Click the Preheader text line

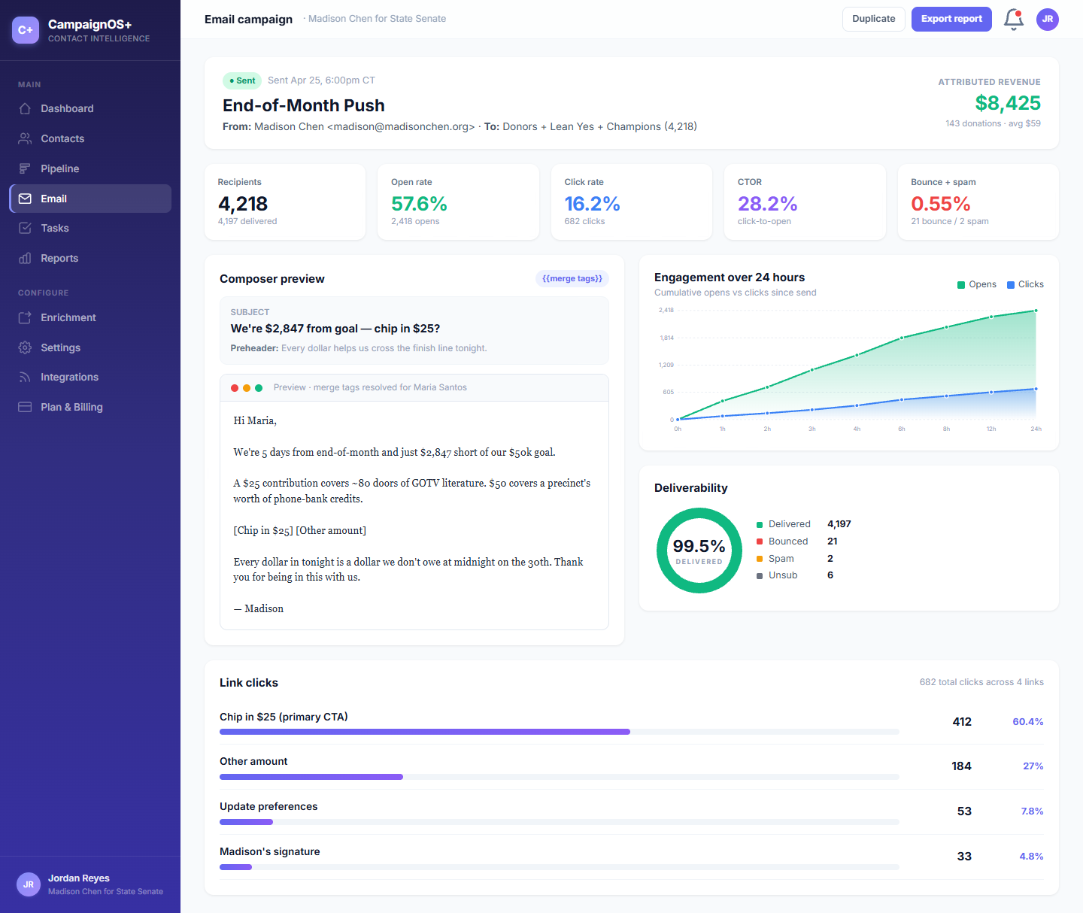coord(358,348)
